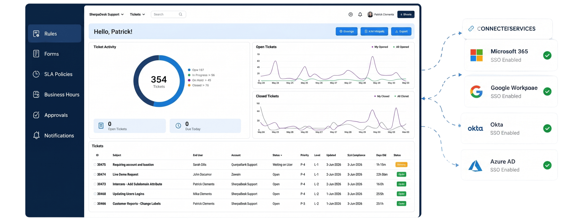573x222 pixels.
Task: Click the bell icon in the top bar
Action: 360,14
